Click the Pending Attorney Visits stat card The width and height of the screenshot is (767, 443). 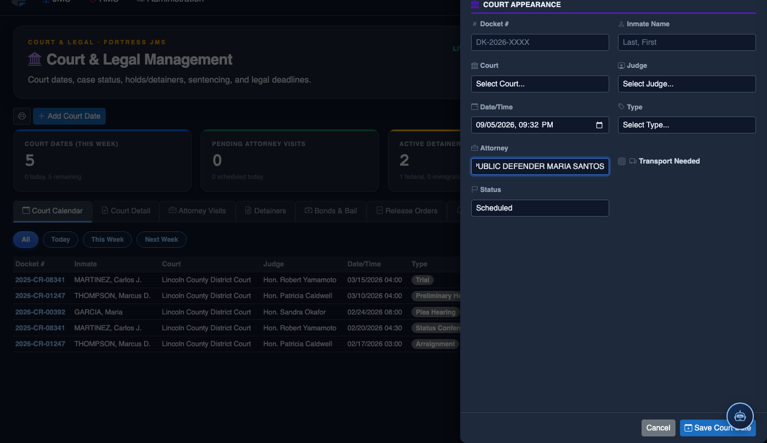click(x=290, y=160)
